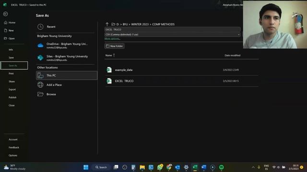Open the Feedback page
The width and height of the screenshot is (307, 172).
click(x=14, y=148)
